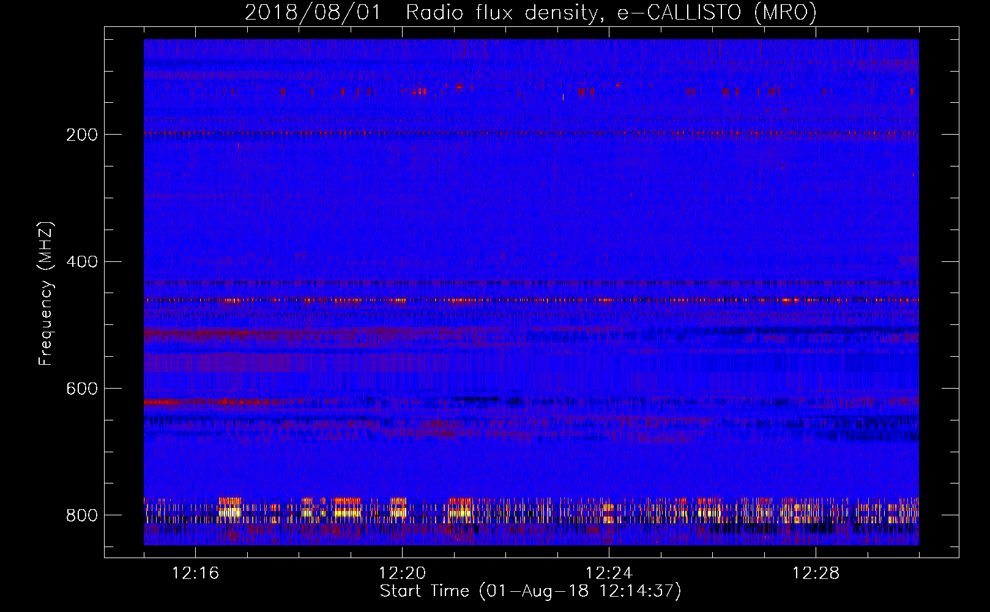990x612 pixels.
Task: Click the 12:24 time tick label
Action: pos(609,573)
